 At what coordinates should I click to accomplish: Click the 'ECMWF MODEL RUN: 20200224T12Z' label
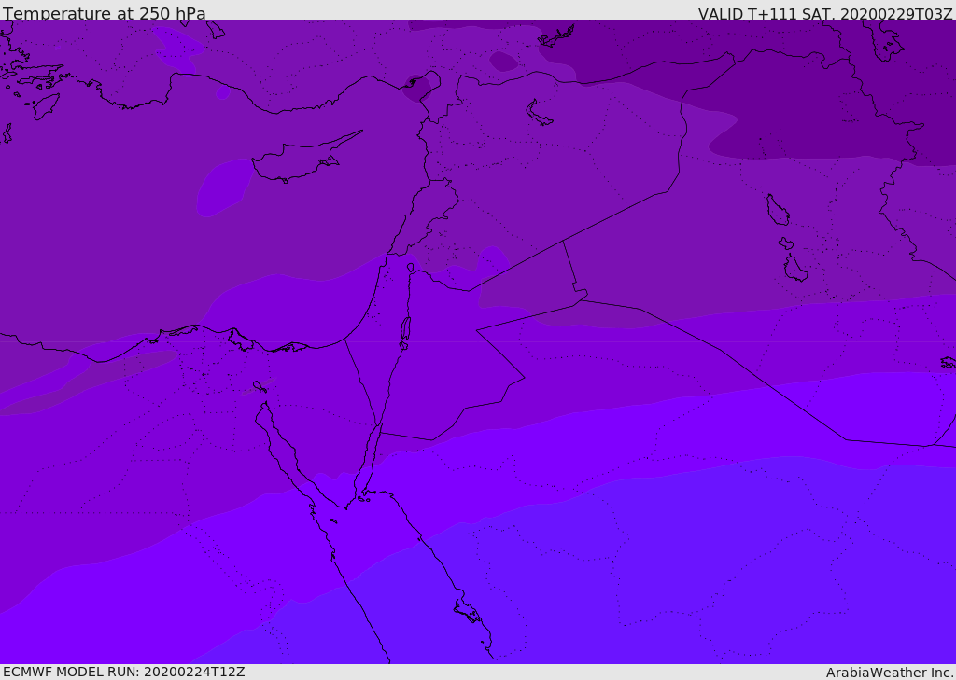(x=124, y=672)
